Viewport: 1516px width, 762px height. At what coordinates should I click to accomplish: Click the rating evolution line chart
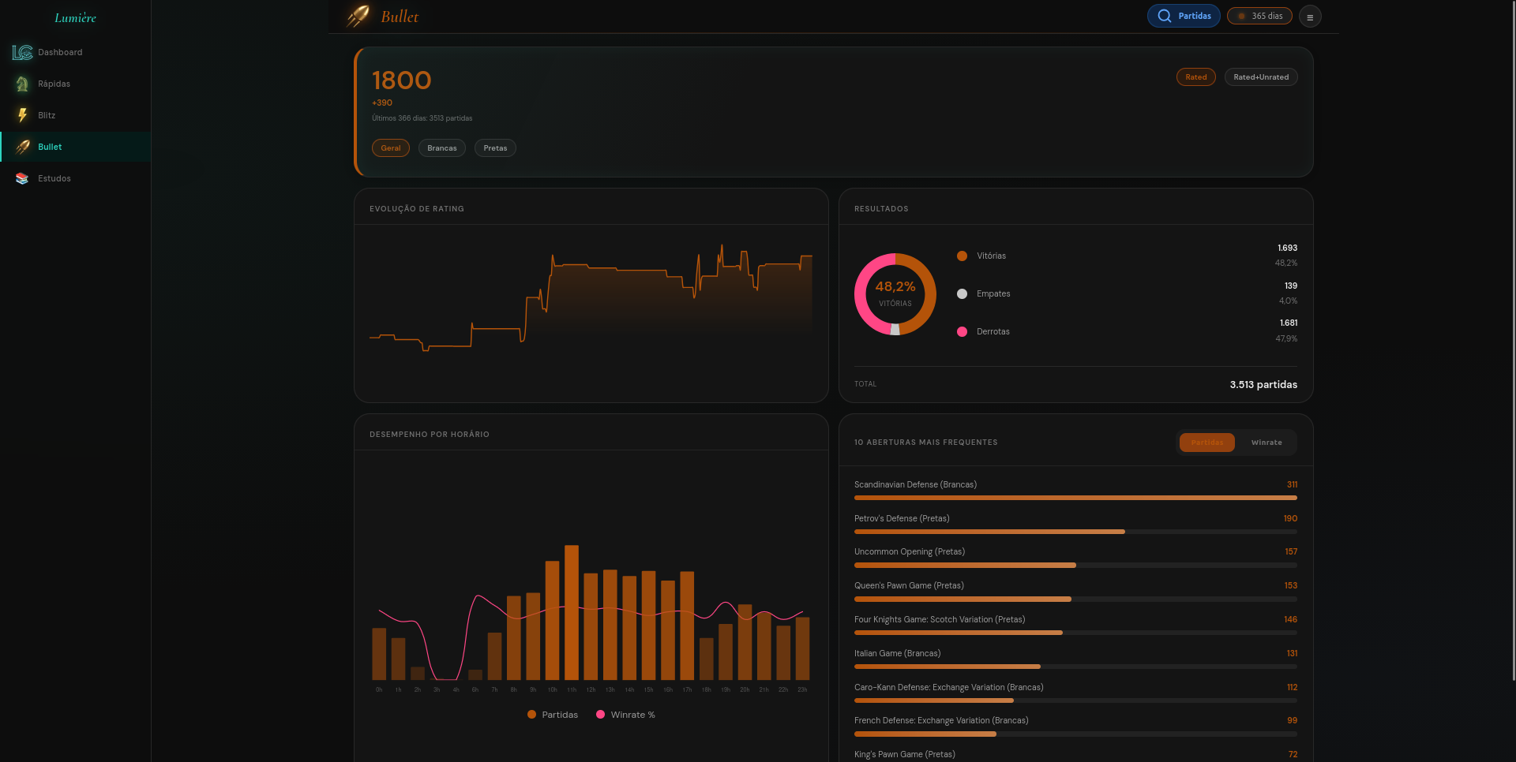coord(591,298)
